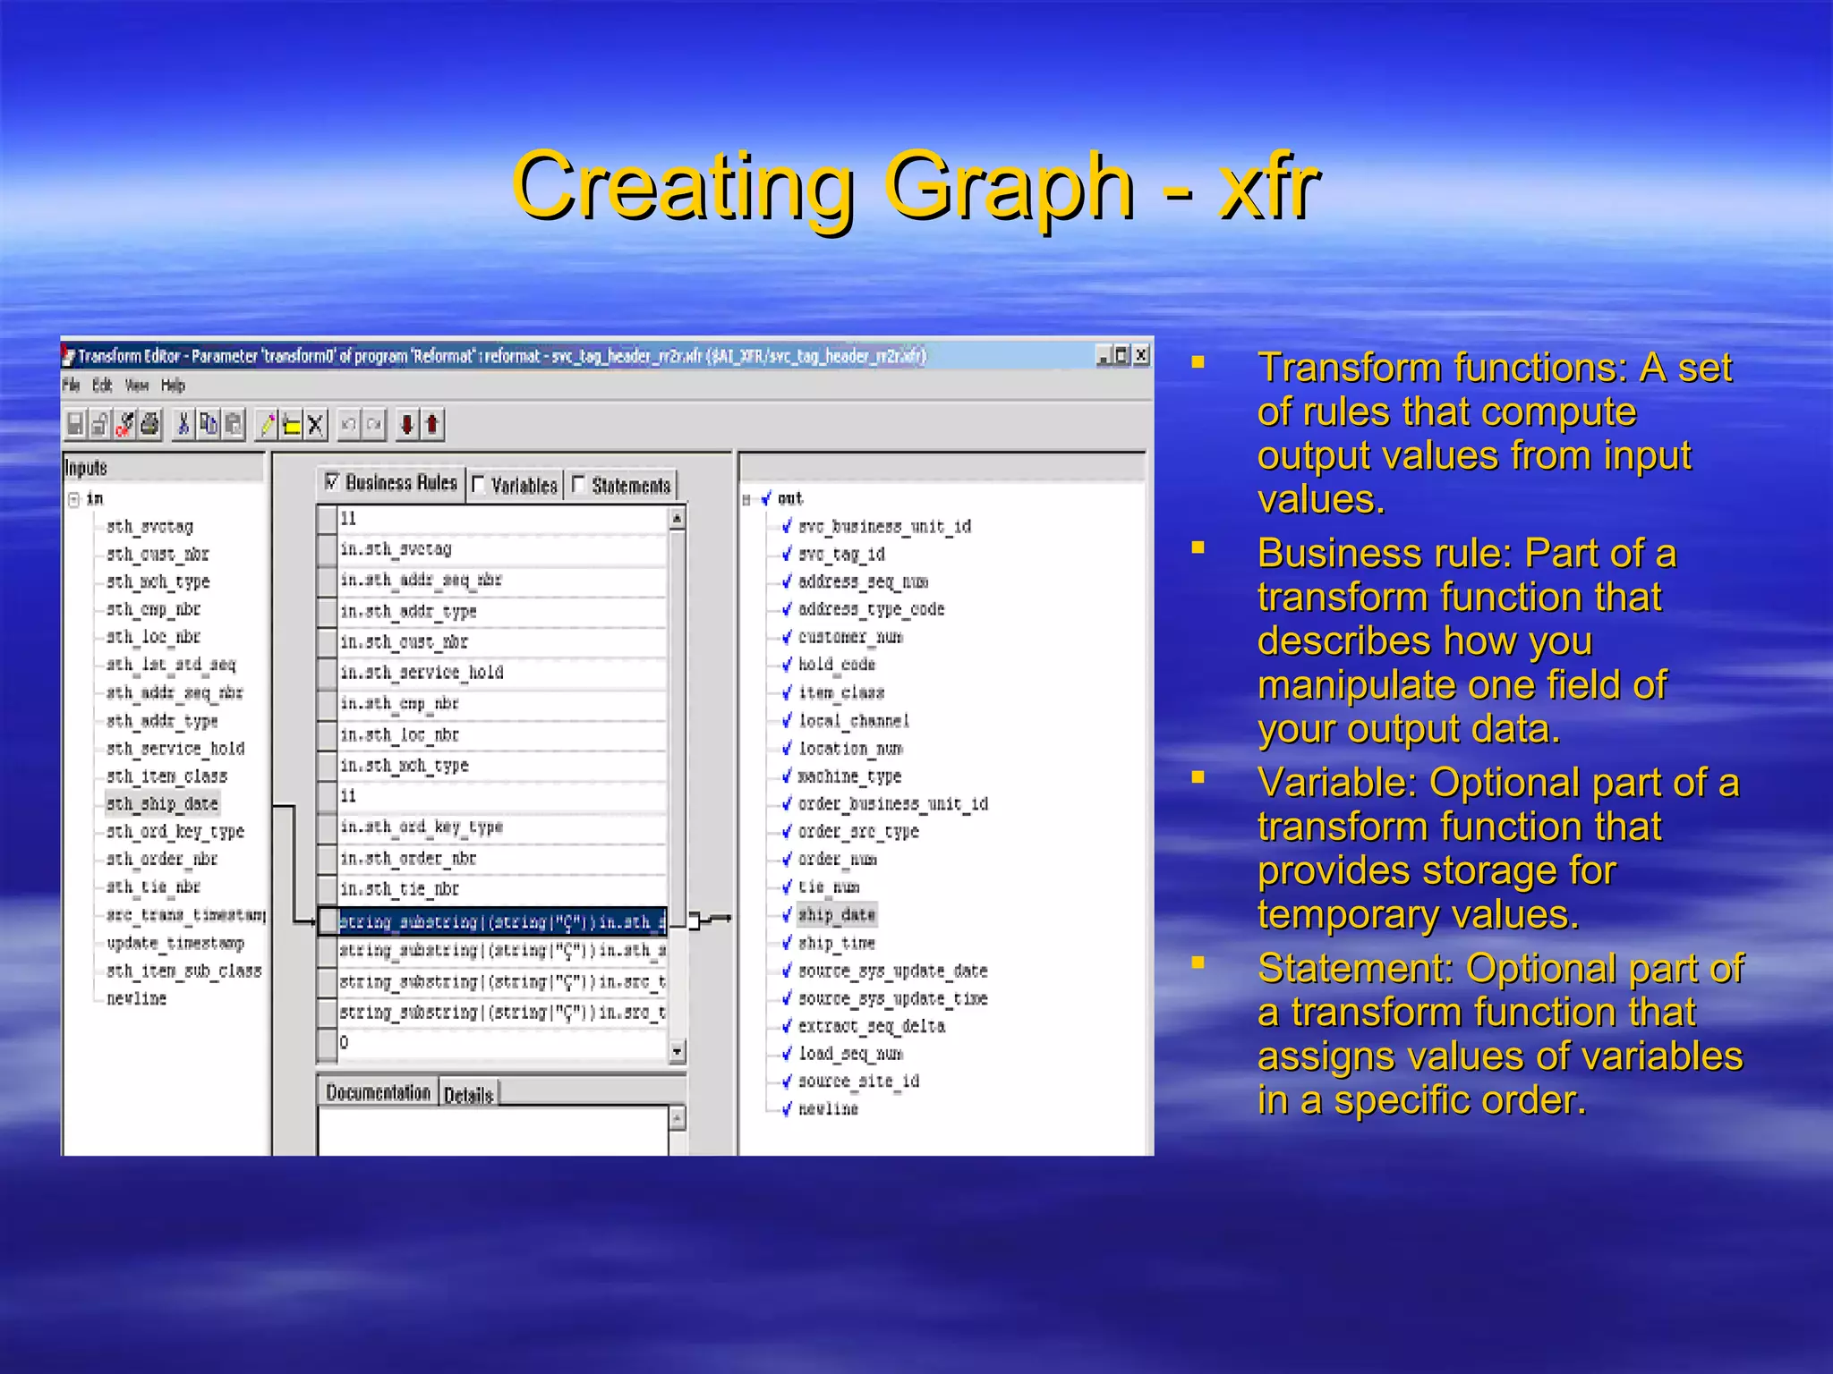
Task: Select extract_seq_delta output field
Action: (872, 1026)
